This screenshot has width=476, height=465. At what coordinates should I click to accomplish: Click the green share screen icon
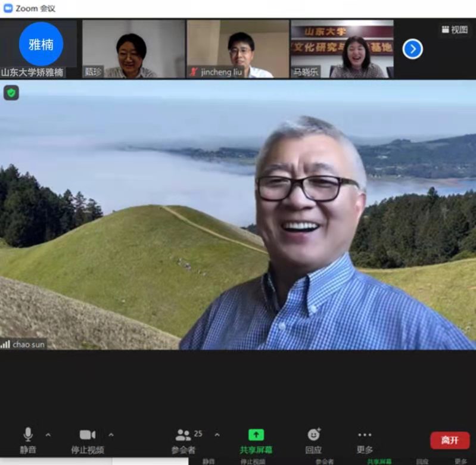[256, 435]
